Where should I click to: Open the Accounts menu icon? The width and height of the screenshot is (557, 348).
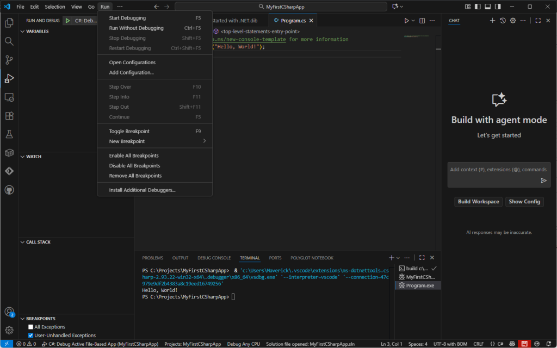point(9,312)
